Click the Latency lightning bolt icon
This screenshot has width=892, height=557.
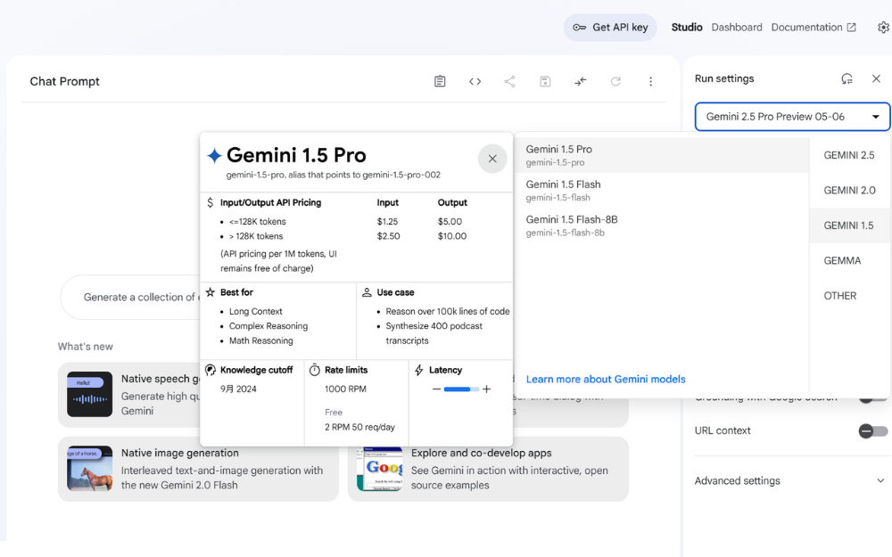pyautogui.click(x=419, y=370)
